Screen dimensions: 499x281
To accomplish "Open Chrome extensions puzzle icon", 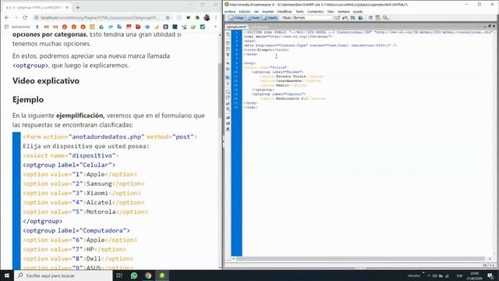I will click(197, 17).
